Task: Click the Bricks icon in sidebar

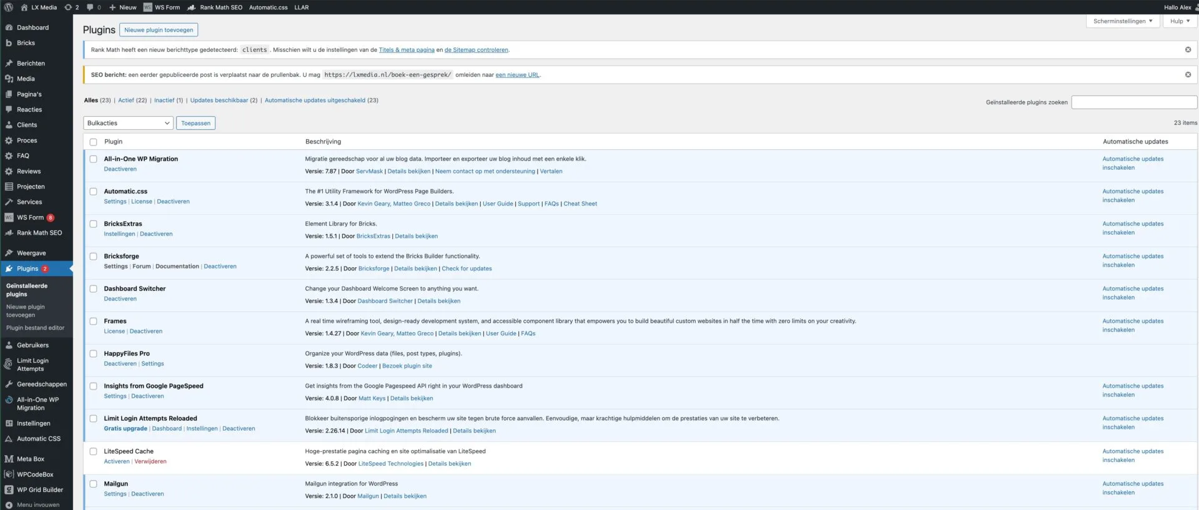Action: point(9,43)
